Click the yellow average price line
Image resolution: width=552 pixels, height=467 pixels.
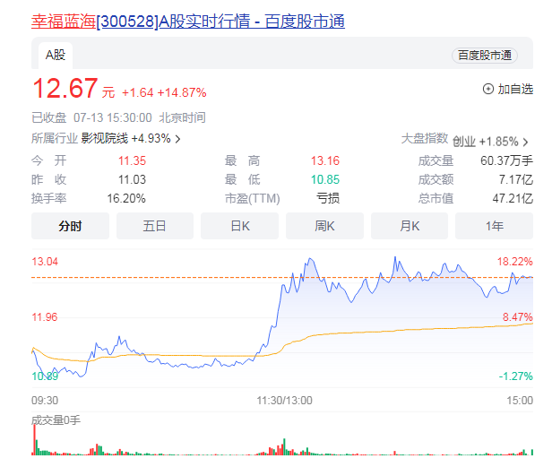click(x=403, y=329)
